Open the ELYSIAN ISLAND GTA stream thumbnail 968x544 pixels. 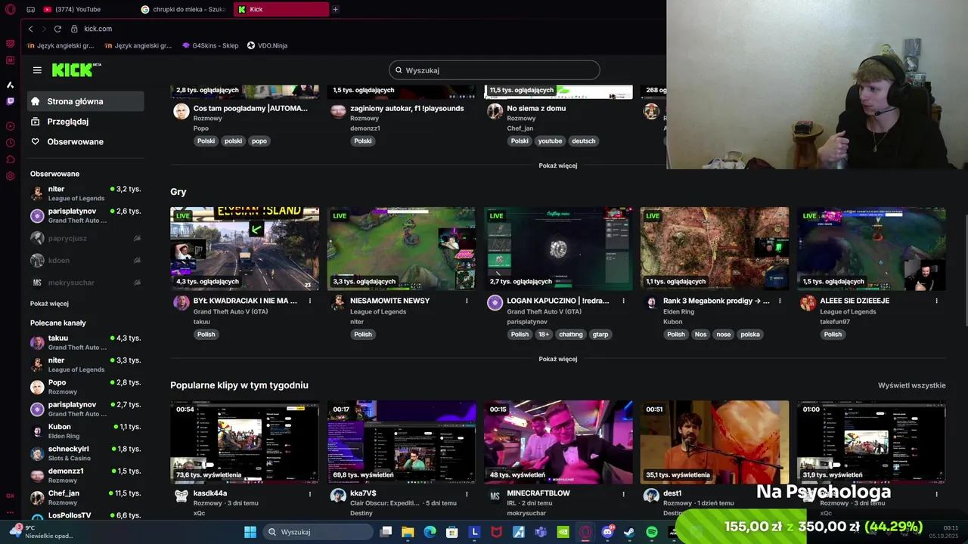pyautogui.click(x=244, y=249)
